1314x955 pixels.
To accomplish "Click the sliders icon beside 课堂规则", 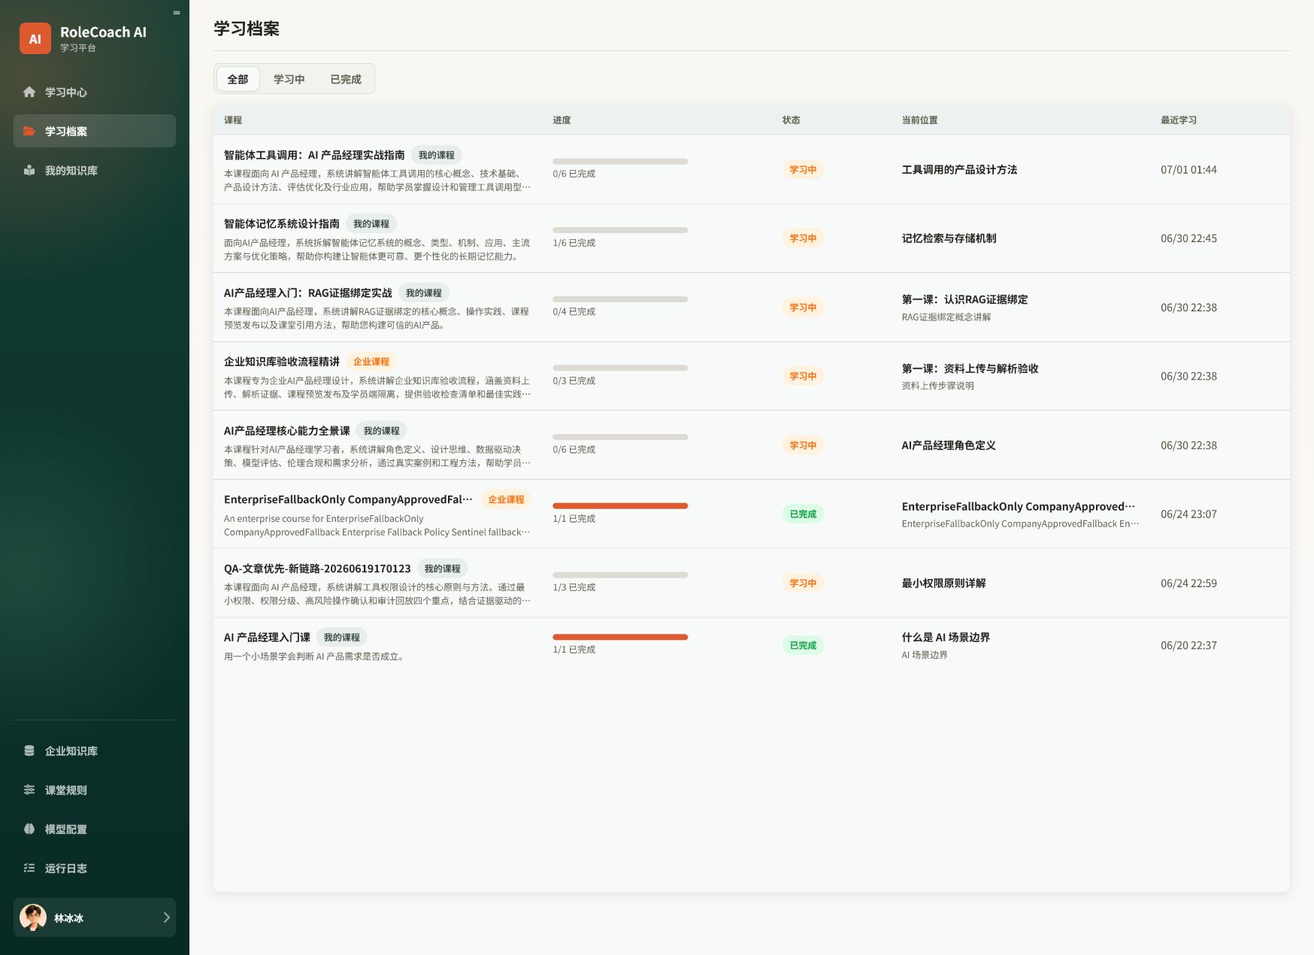I will 29,790.
